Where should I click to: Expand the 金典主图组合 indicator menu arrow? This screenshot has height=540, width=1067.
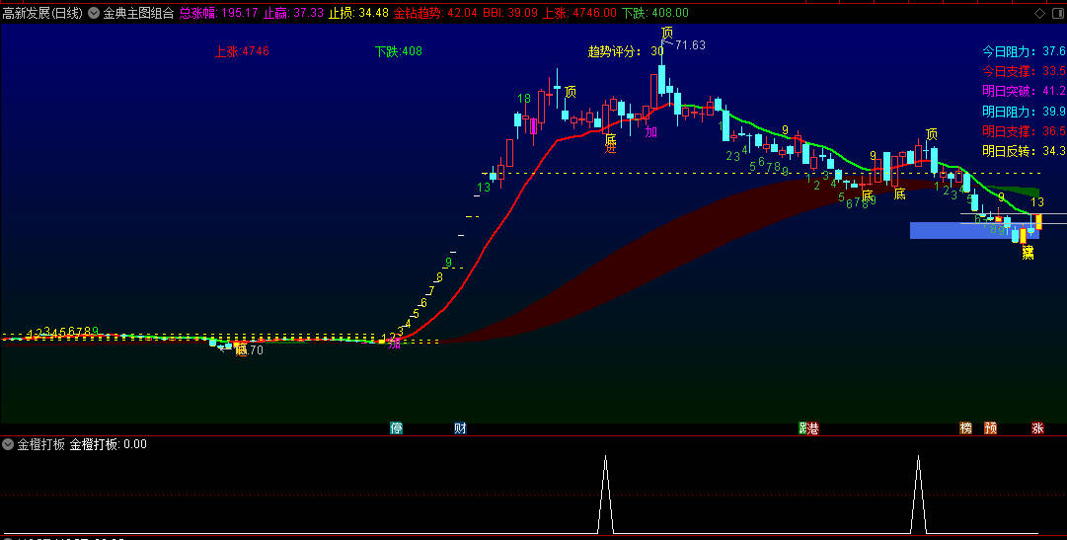94,13
